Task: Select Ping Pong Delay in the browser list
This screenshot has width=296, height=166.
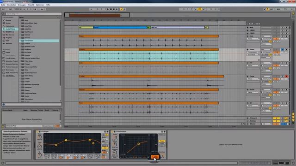Action: click(30, 93)
